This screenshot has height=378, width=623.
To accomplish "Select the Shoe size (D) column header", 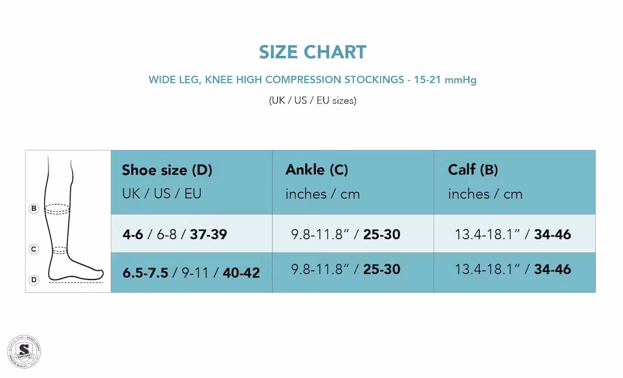I will [x=167, y=170].
